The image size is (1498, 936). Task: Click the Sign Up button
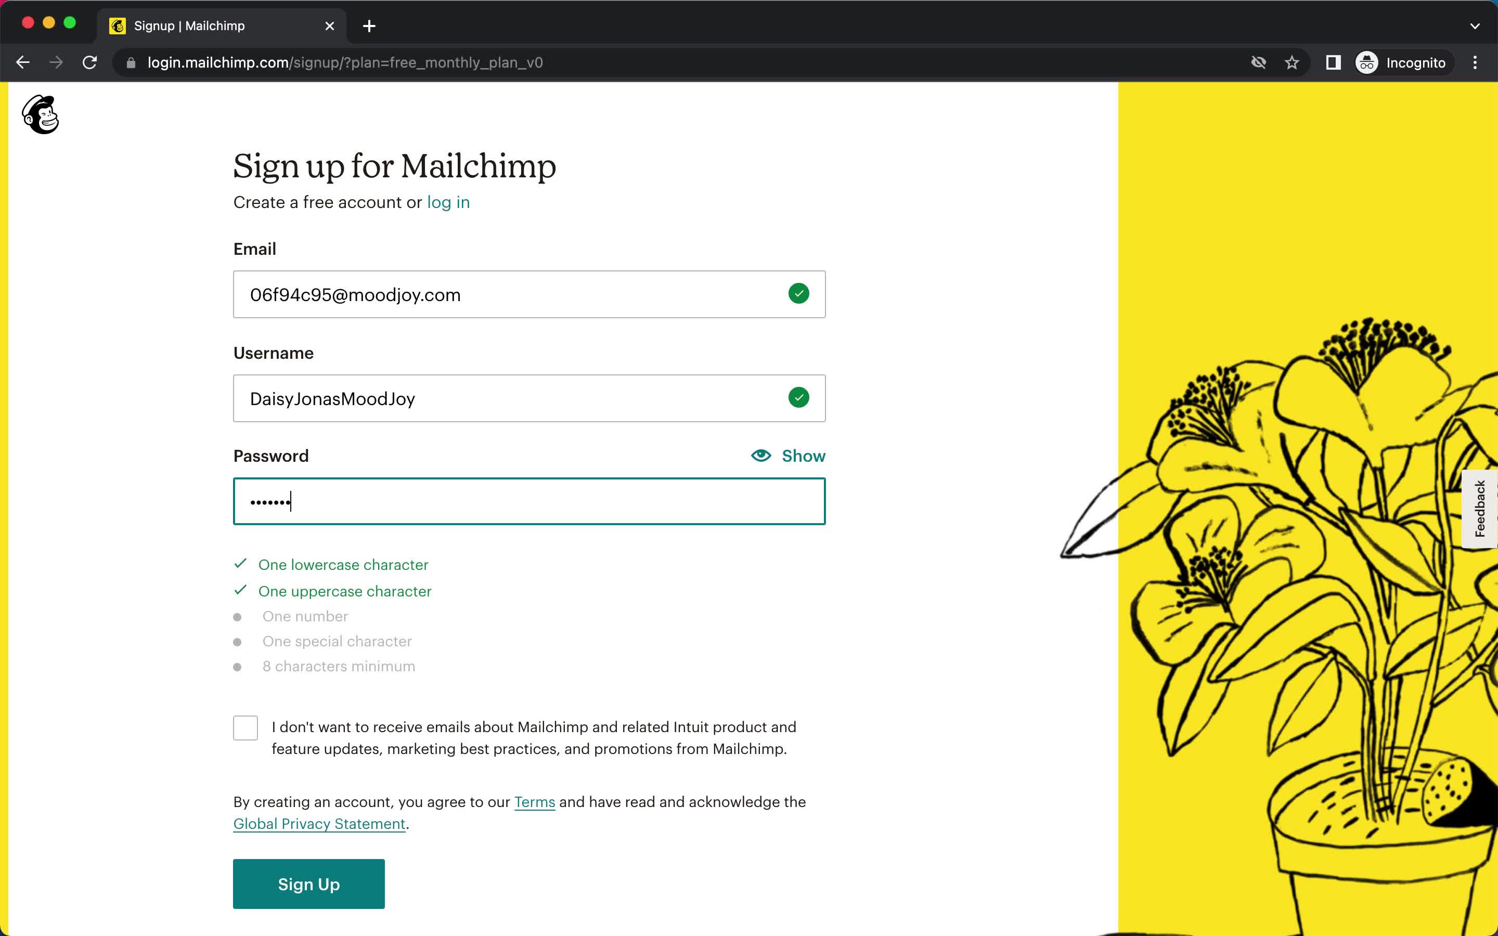click(309, 884)
